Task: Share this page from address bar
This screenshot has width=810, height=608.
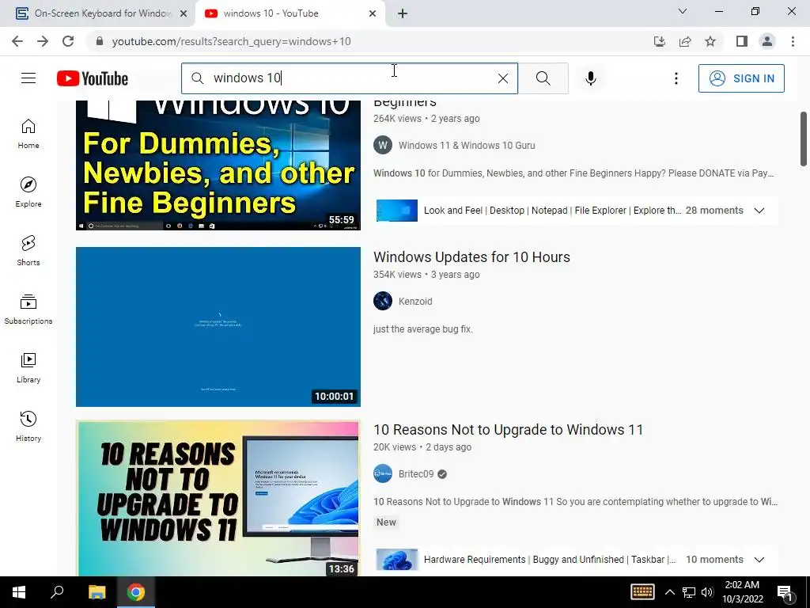Action: 685,41
